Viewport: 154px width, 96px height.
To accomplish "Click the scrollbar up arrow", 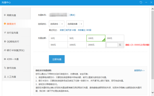I will tap(152, 9).
